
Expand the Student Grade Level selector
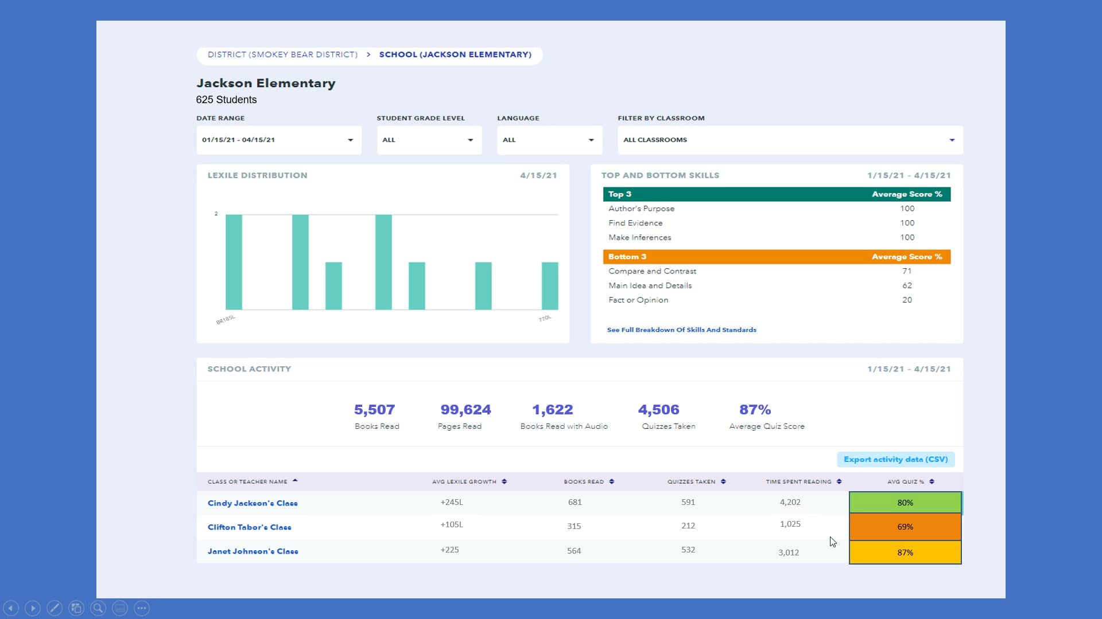[429, 140]
